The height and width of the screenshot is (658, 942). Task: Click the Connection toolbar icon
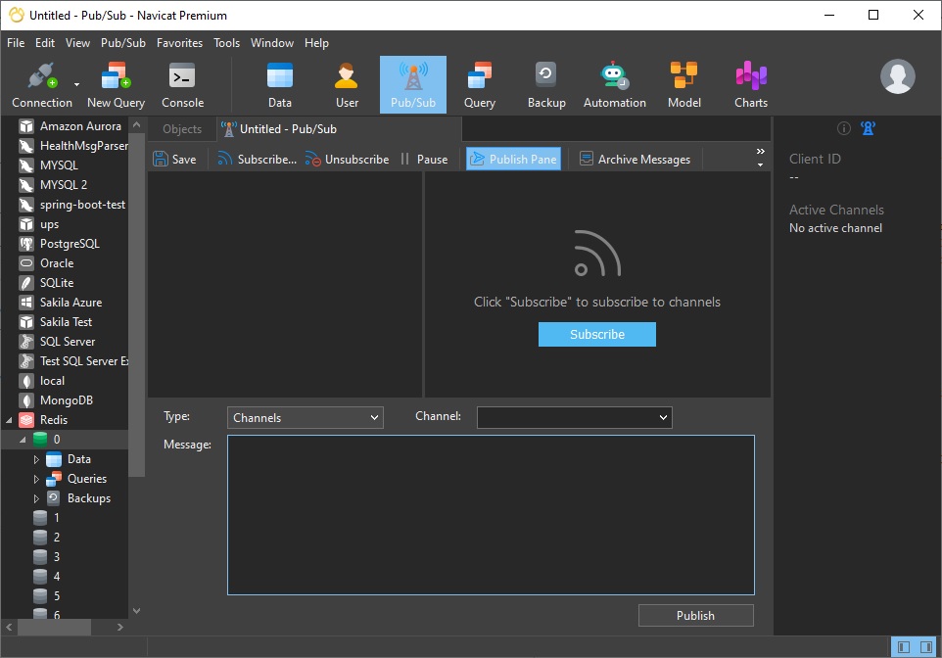click(41, 85)
